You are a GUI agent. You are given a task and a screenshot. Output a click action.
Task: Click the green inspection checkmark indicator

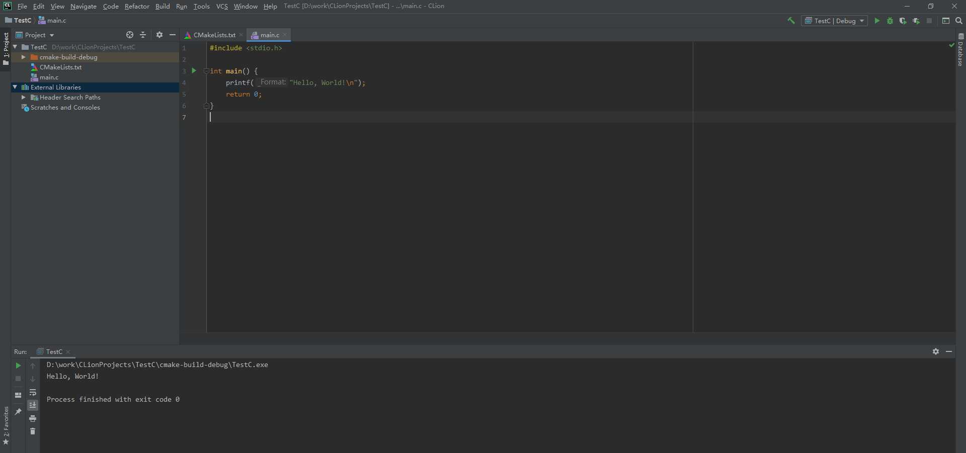951,45
